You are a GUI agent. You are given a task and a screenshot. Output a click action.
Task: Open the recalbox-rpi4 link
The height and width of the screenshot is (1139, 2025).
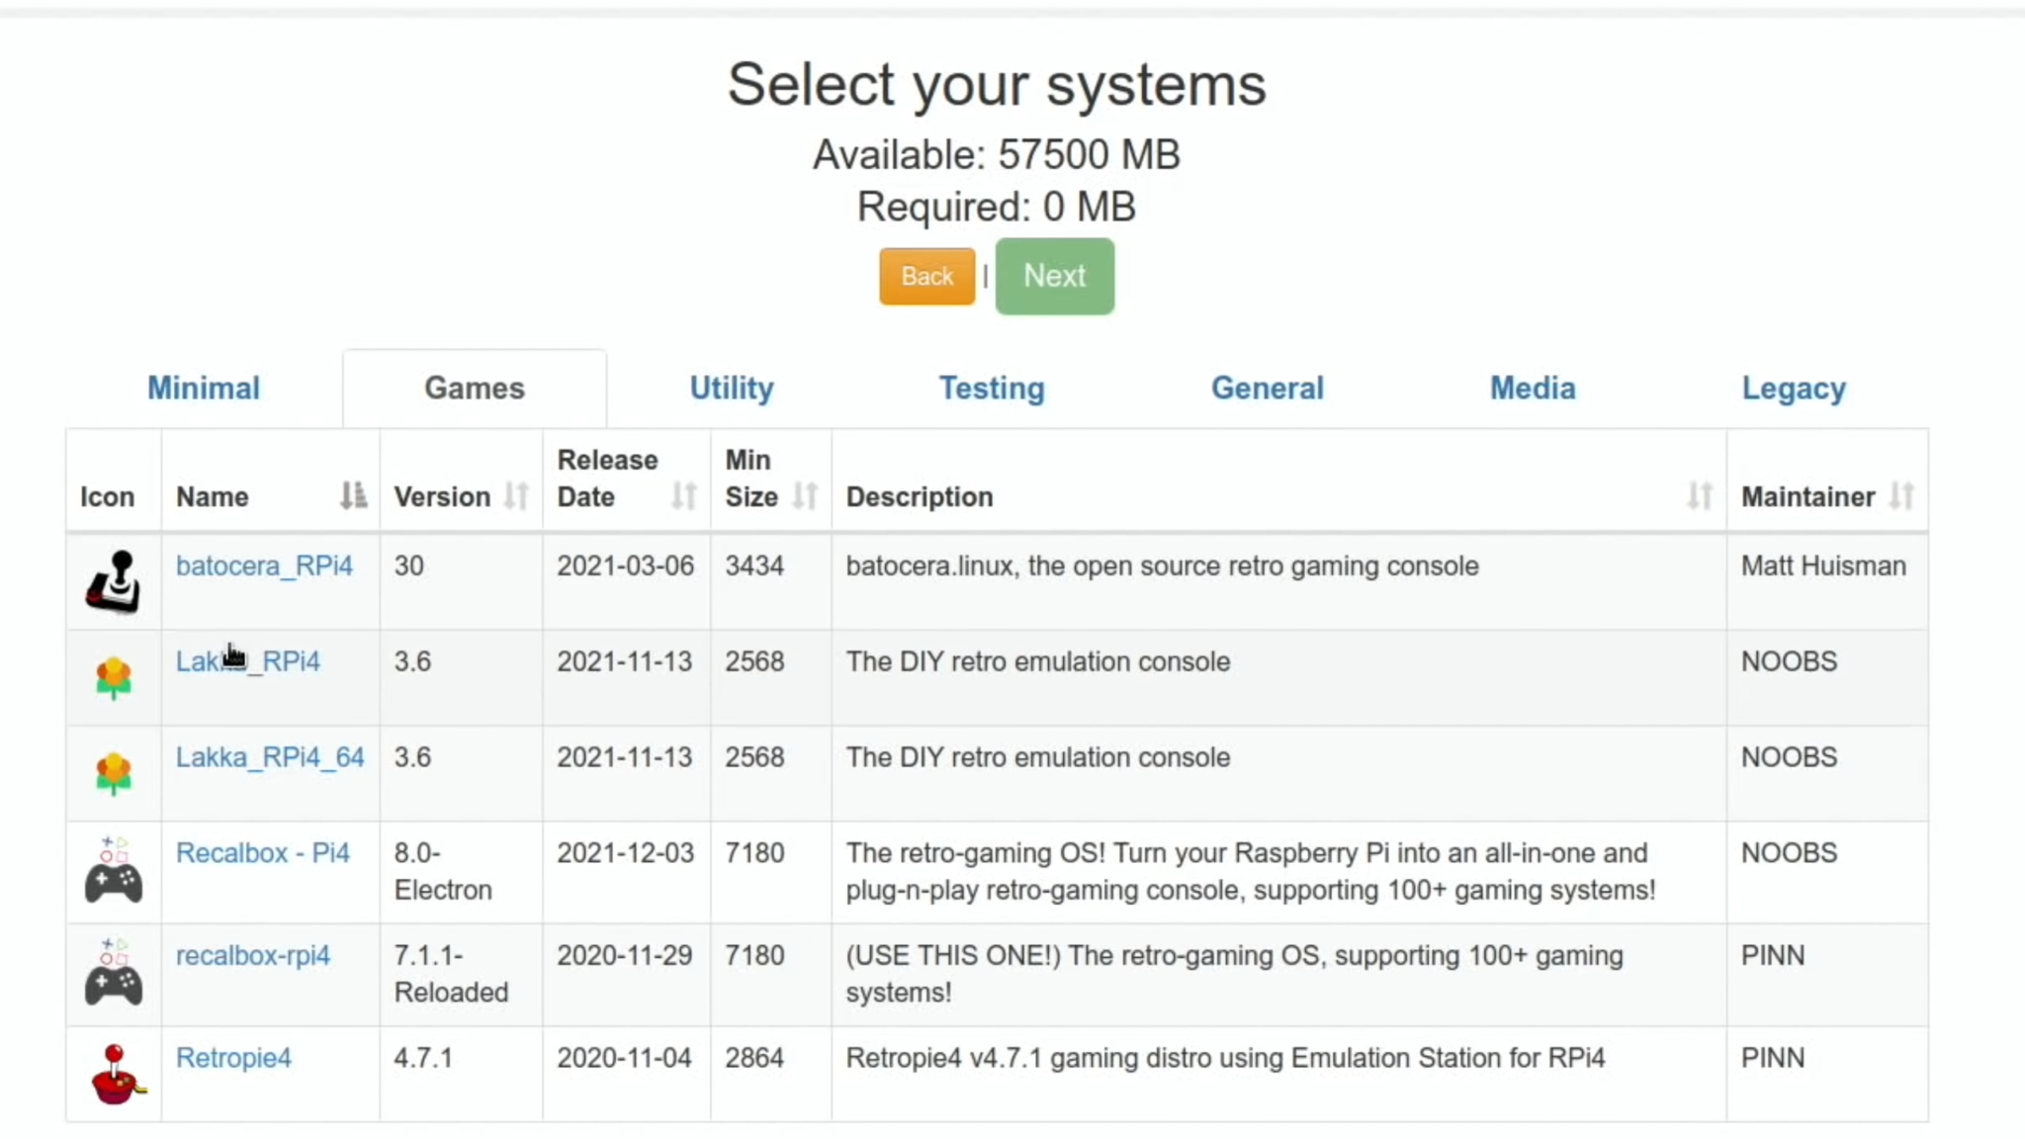[253, 955]
